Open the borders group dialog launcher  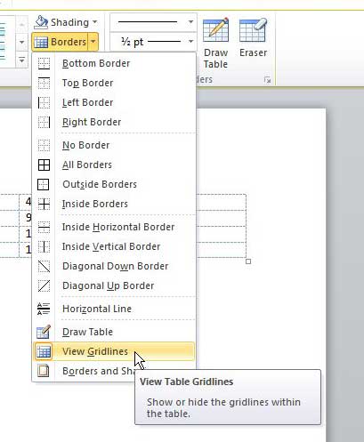(x=267, y=80)
